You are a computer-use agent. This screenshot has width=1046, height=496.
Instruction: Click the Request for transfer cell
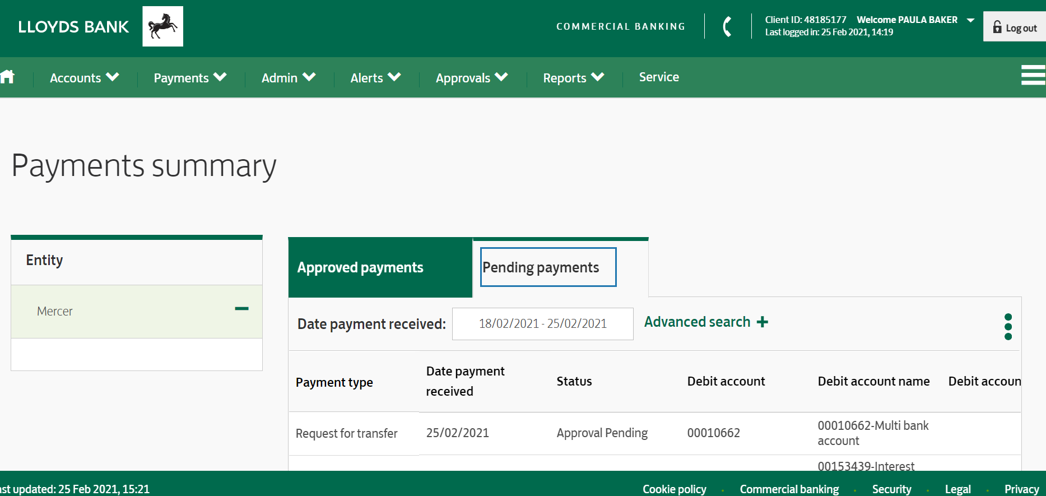(347, 433)
